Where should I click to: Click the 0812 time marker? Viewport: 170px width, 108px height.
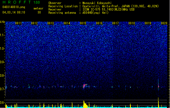[x=34, y=23]
